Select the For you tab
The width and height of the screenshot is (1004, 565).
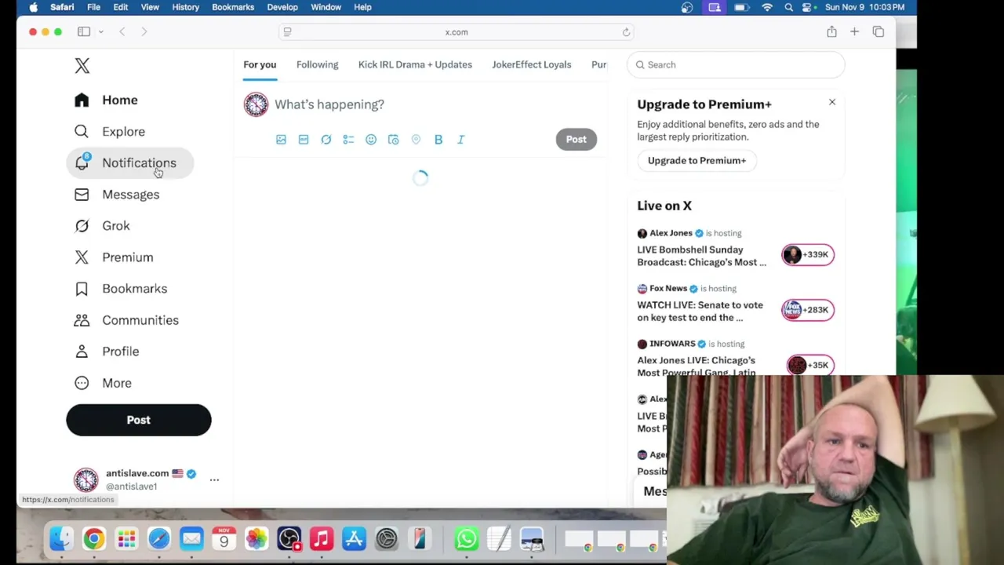click(x=260, y=65)
